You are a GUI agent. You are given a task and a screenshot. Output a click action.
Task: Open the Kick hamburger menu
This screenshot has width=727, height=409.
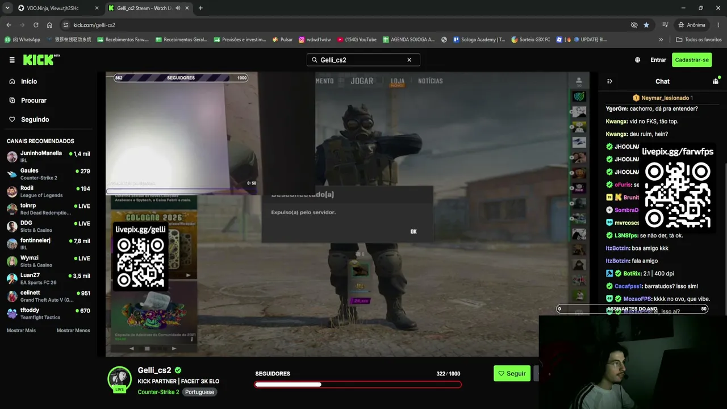coord(12,60)
